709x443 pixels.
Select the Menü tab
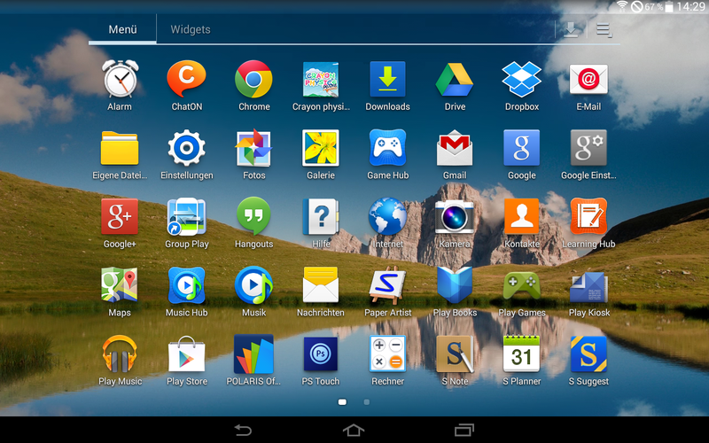click(x=122, y=29)
